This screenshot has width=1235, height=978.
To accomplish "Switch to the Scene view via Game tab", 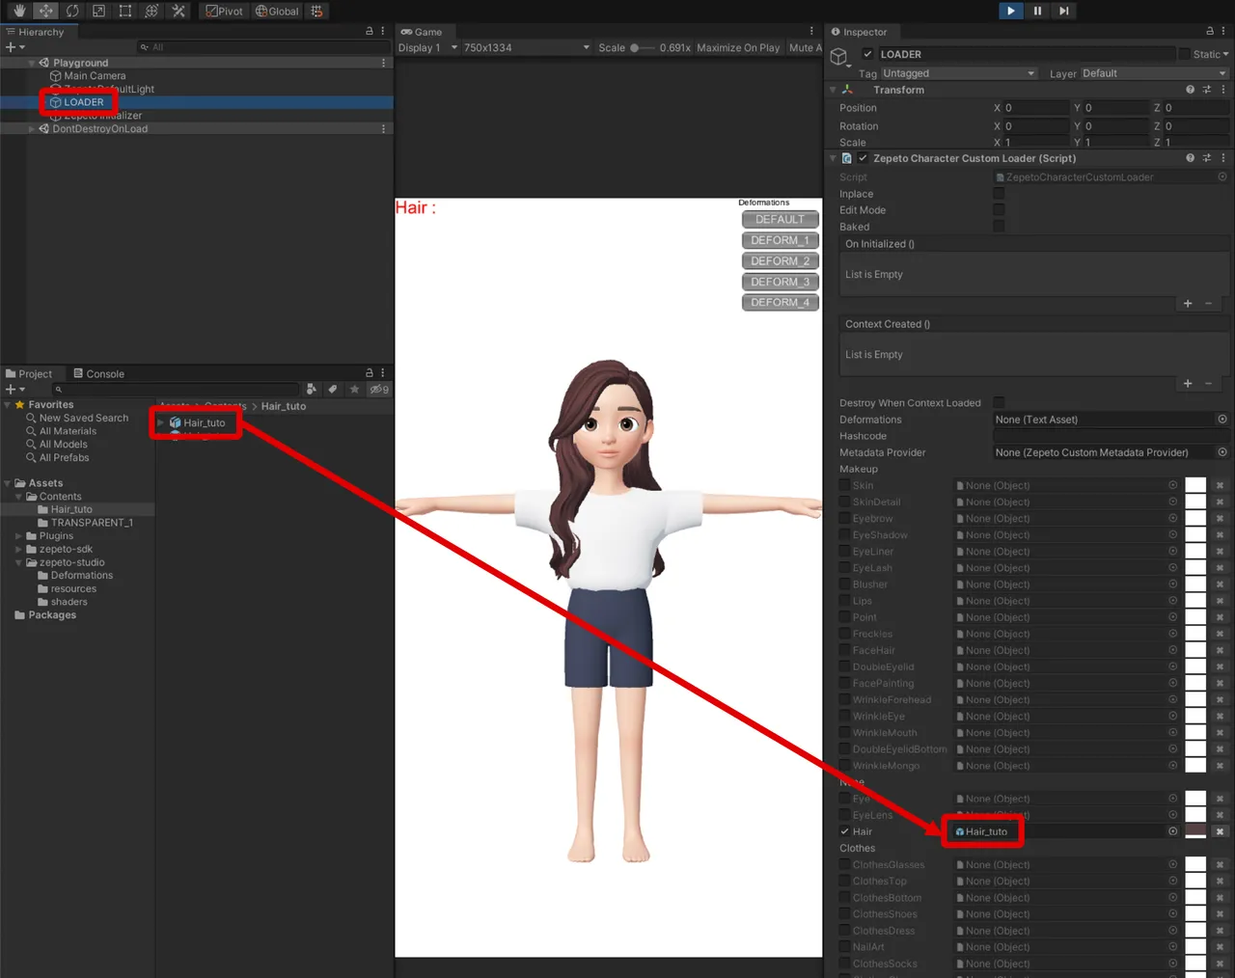I will [x=425, y=31].
